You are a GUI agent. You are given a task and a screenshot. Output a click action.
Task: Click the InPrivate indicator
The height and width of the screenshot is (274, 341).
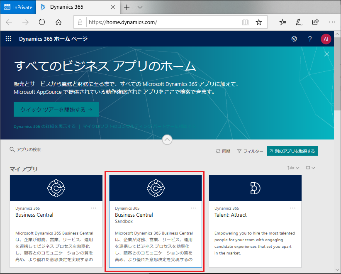click(x=18, y=7)
